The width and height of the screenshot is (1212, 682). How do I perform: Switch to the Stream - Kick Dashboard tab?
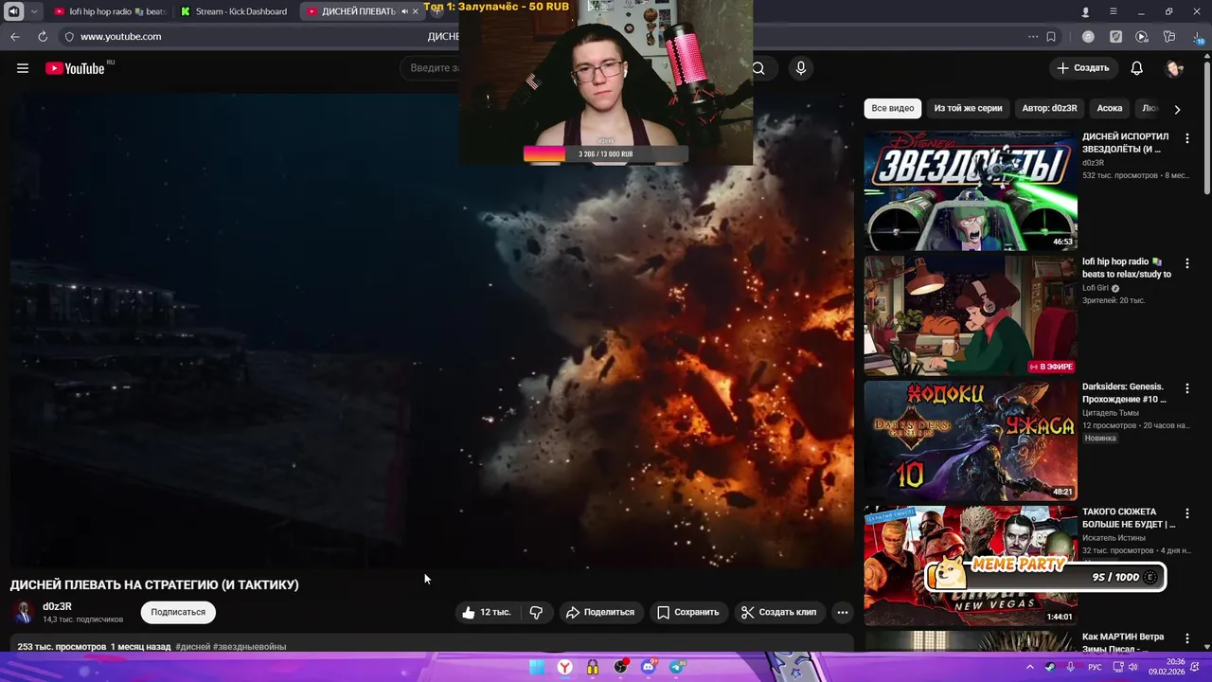pos(234,11)
